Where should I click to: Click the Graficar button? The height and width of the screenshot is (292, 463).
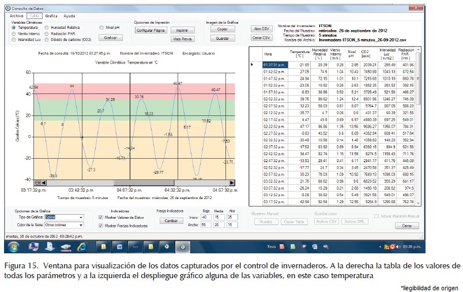click(x=110, y=38)
